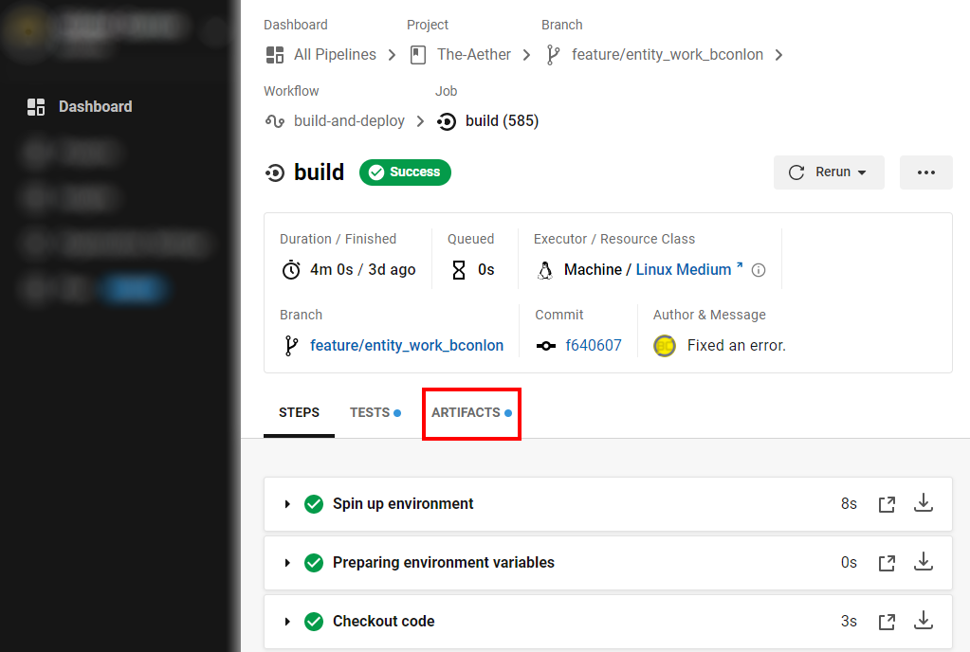Image resolution: width=970 pixels, height=652 pixels.
Task: Click the All Pipelines breadcrumb
Action: pos(335,54)
